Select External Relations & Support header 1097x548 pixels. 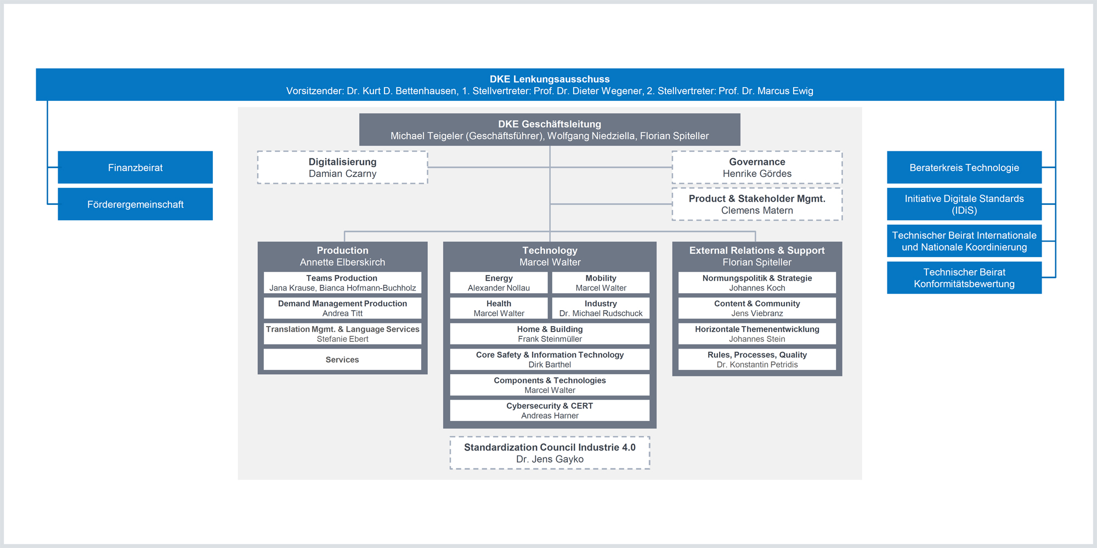[757, 256]
